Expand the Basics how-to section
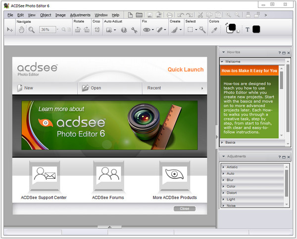Image resolution: width=297 pixels, height=239 pixels. tap(230, 142)
